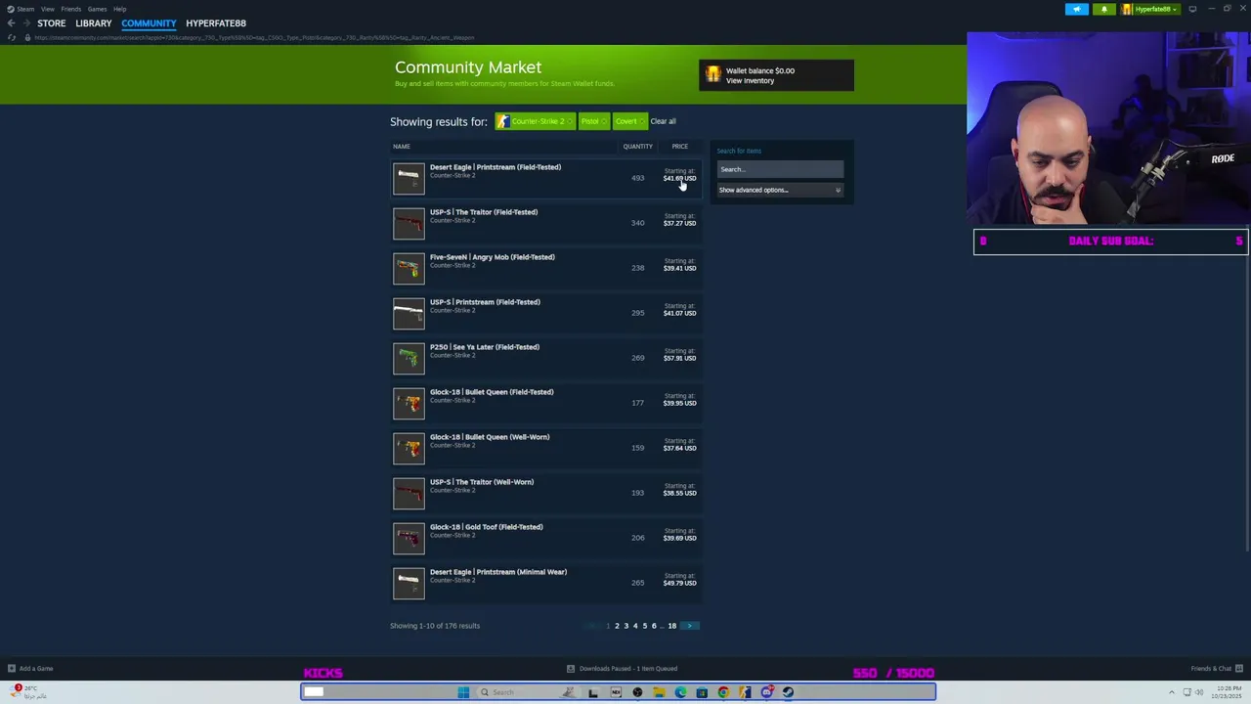The width and height of the screenshot is (1251, 704).
Task: Reload the page with the refresh icon
Action: [12, 37]
